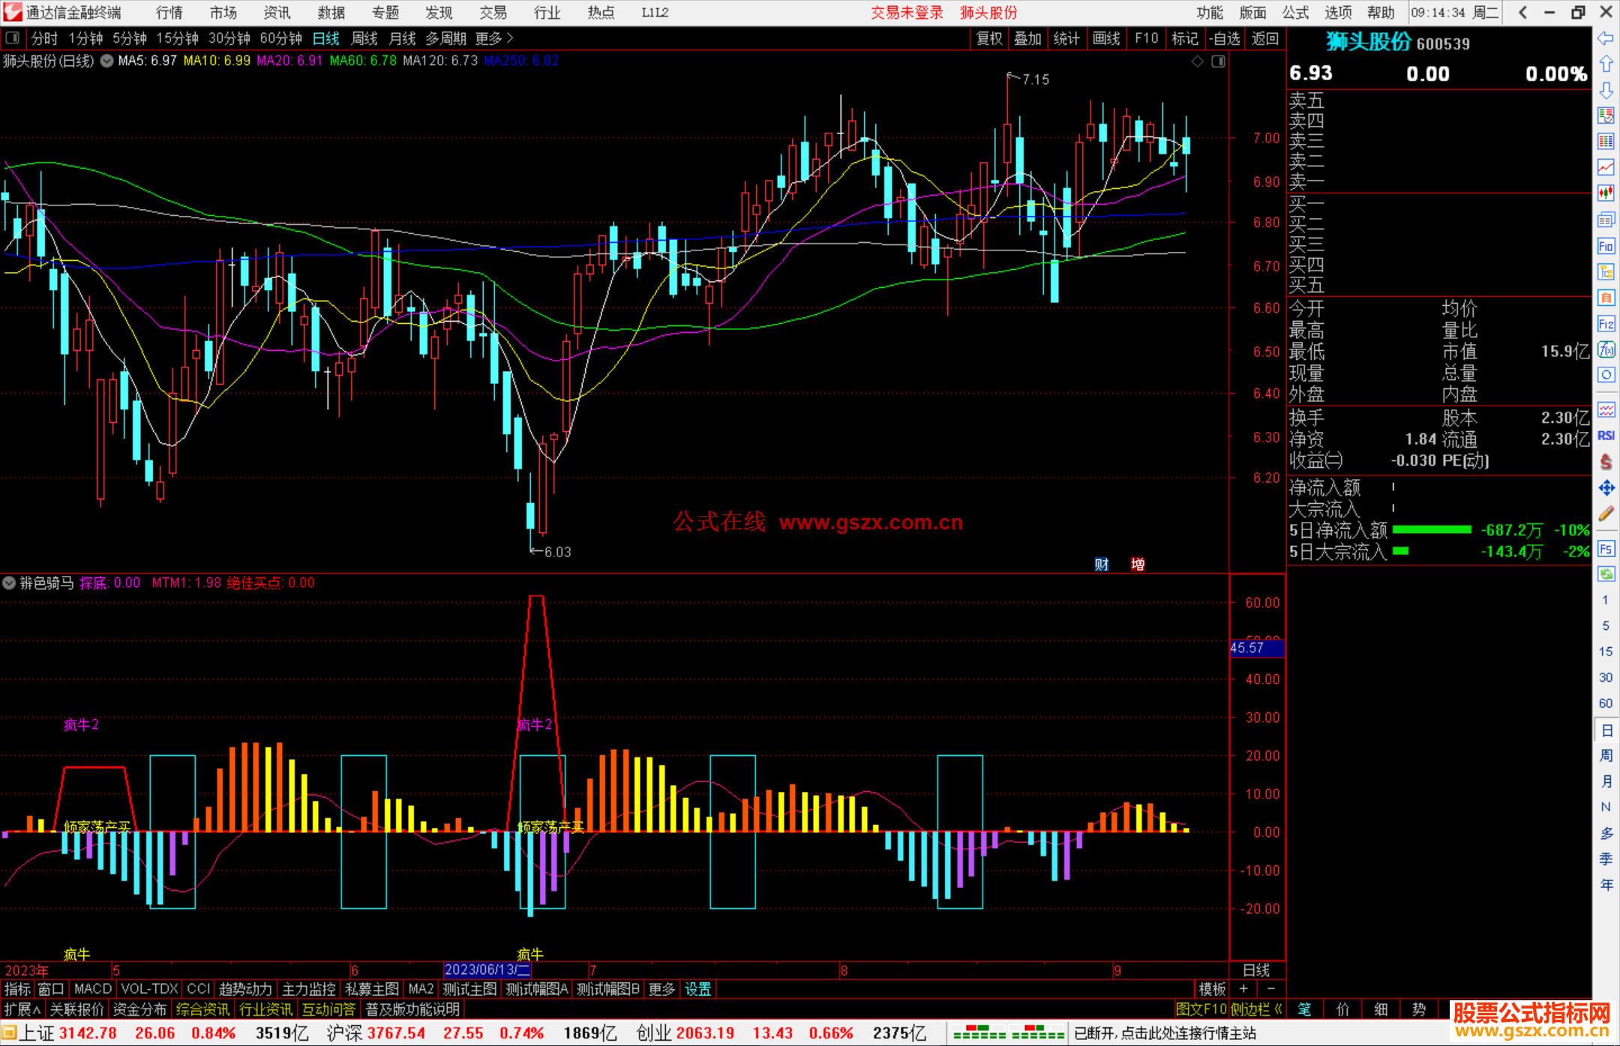Collapse the 侧边栏 sidebar
The width and height of the screenshot is (1620, 1046).
[1256, 1009]
